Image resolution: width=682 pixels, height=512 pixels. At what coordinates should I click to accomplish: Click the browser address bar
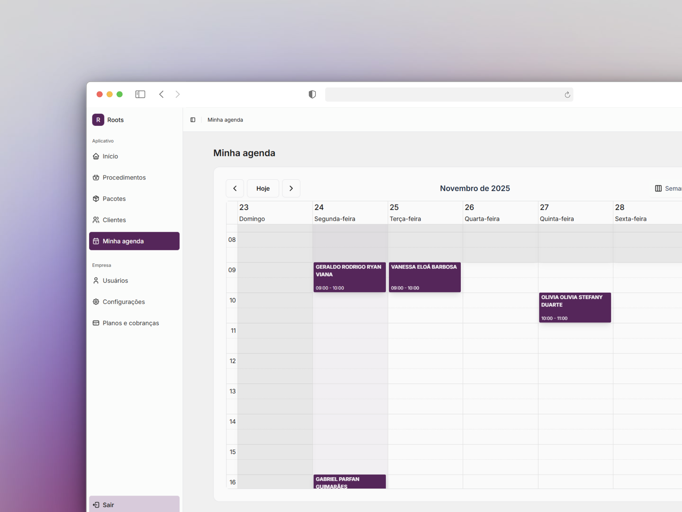tap(449, 94)
